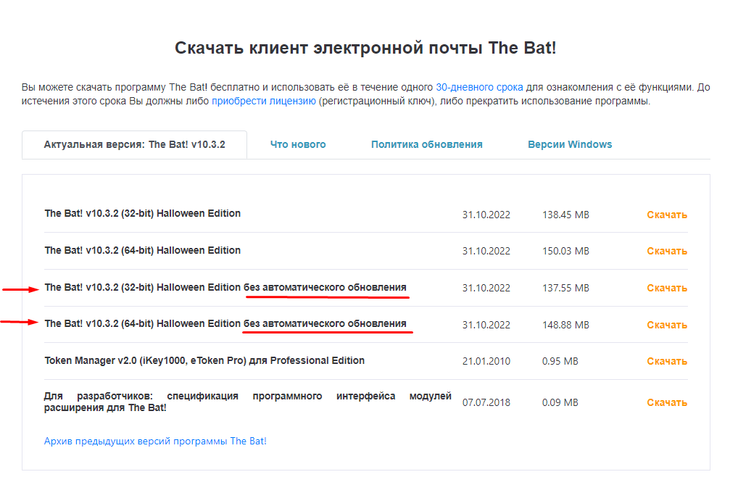Click the 32-bit "без автоматического обновления" title

click(225, 287)
